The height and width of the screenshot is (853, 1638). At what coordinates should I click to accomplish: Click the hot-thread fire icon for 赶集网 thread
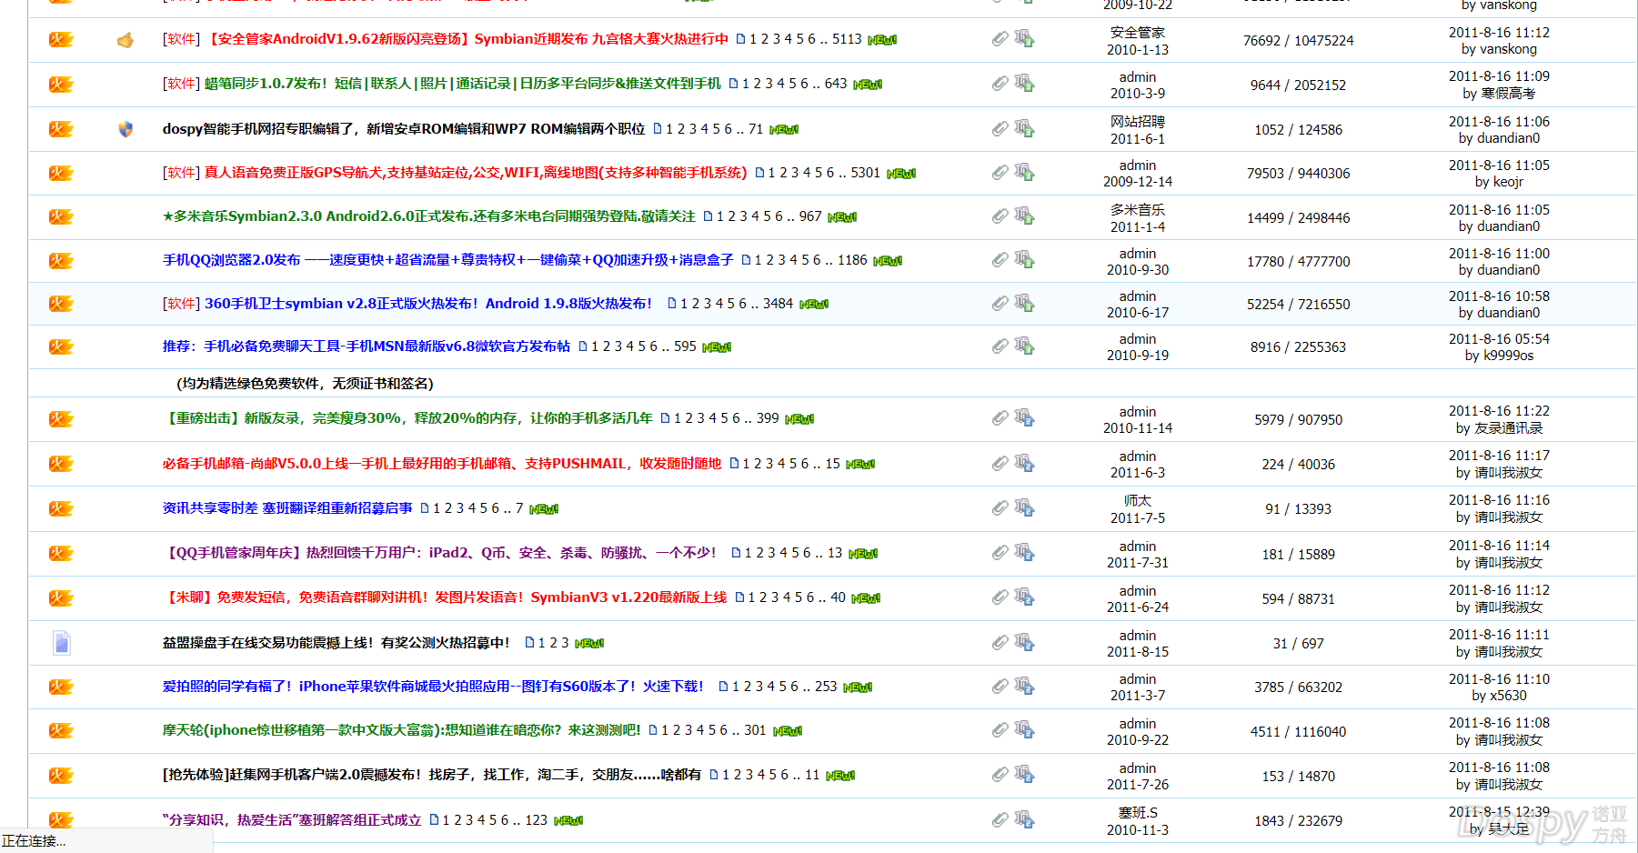pyautogui.click(x=61, y=776)
